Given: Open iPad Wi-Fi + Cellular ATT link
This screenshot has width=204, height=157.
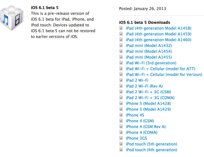Looking at the screenshot, I should pos(160,69).
